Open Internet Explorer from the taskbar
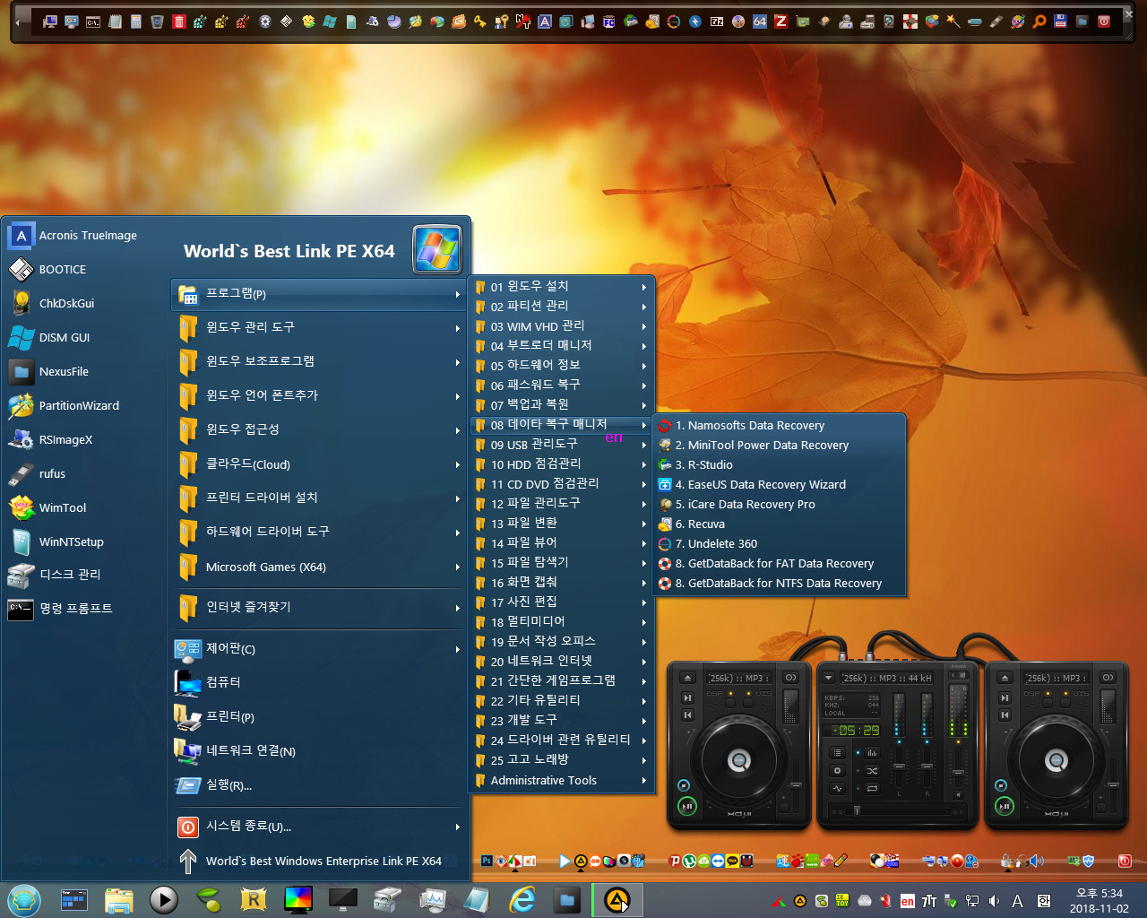The height and width of the screenshot is (918, 1147). (x=522, y=899)
